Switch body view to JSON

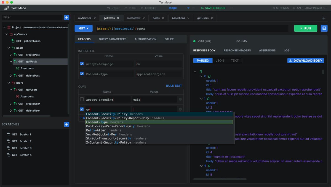[x=220, y=61]
